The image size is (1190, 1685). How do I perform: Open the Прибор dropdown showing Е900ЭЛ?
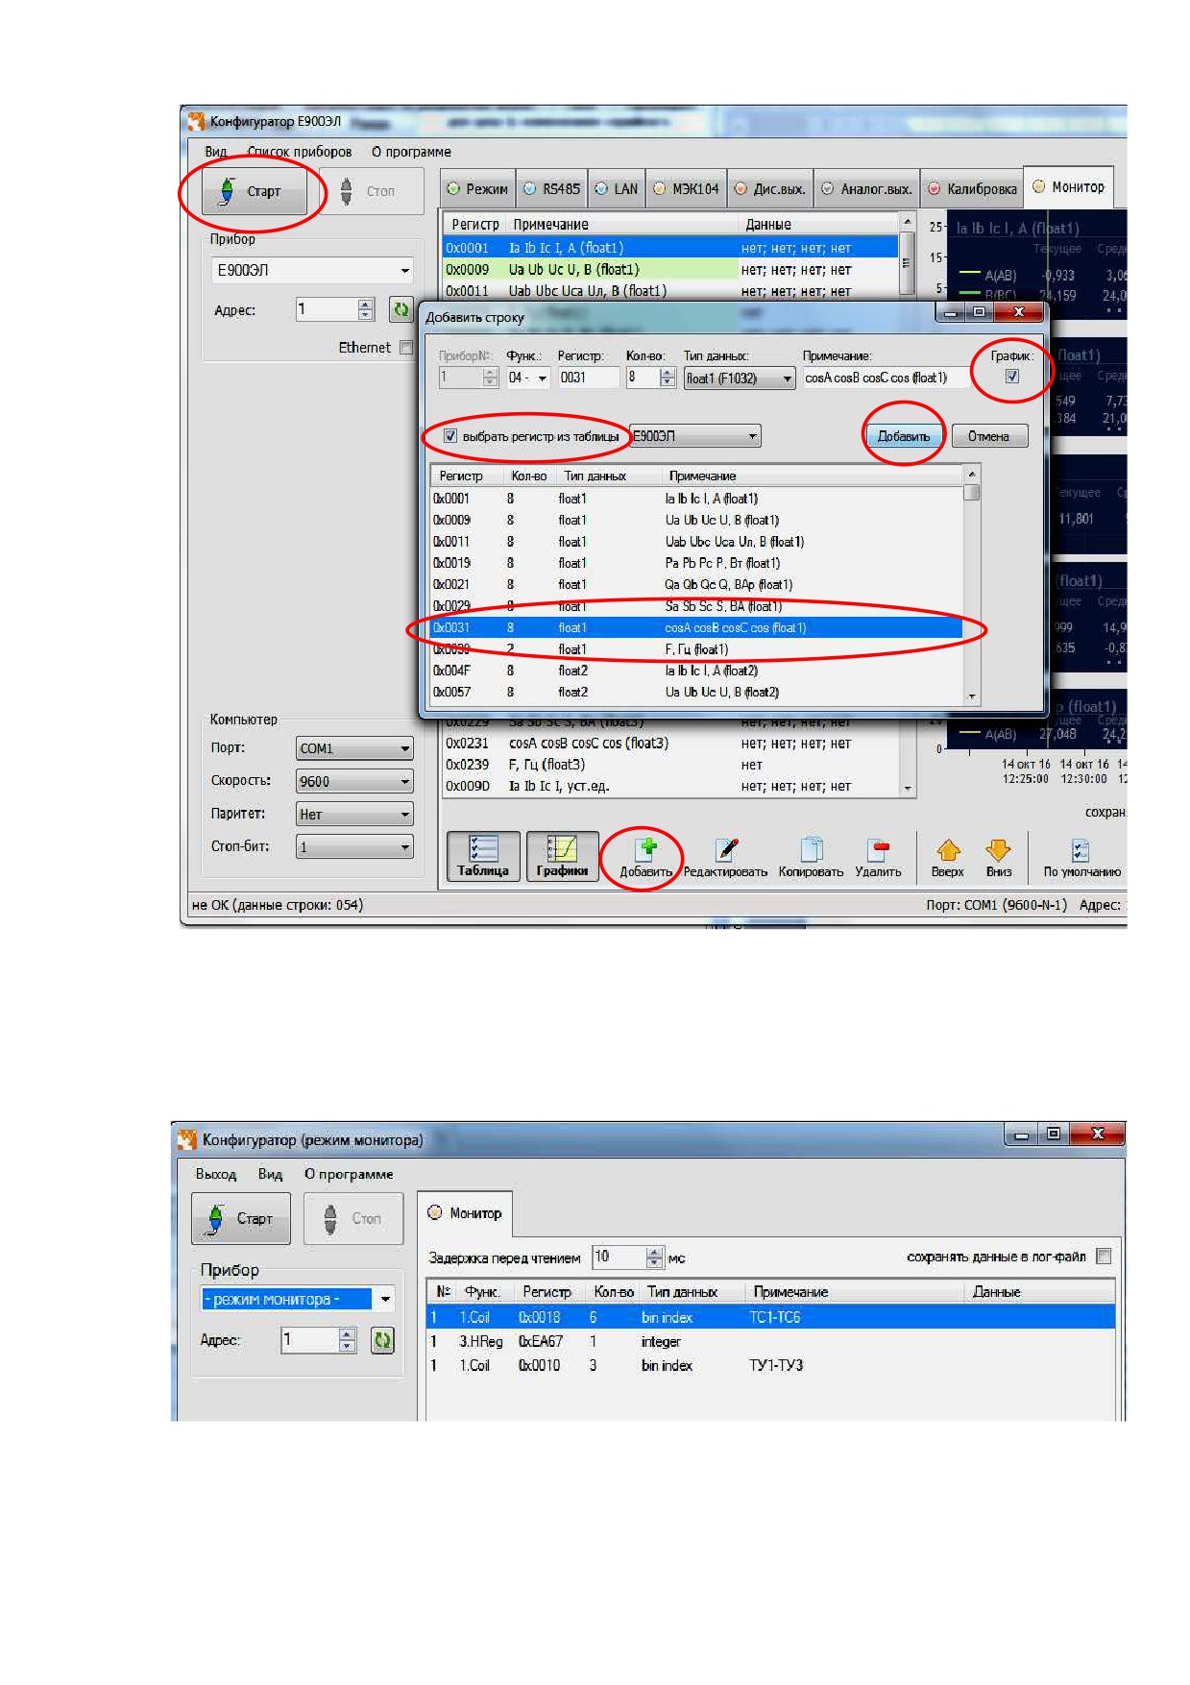312,271
